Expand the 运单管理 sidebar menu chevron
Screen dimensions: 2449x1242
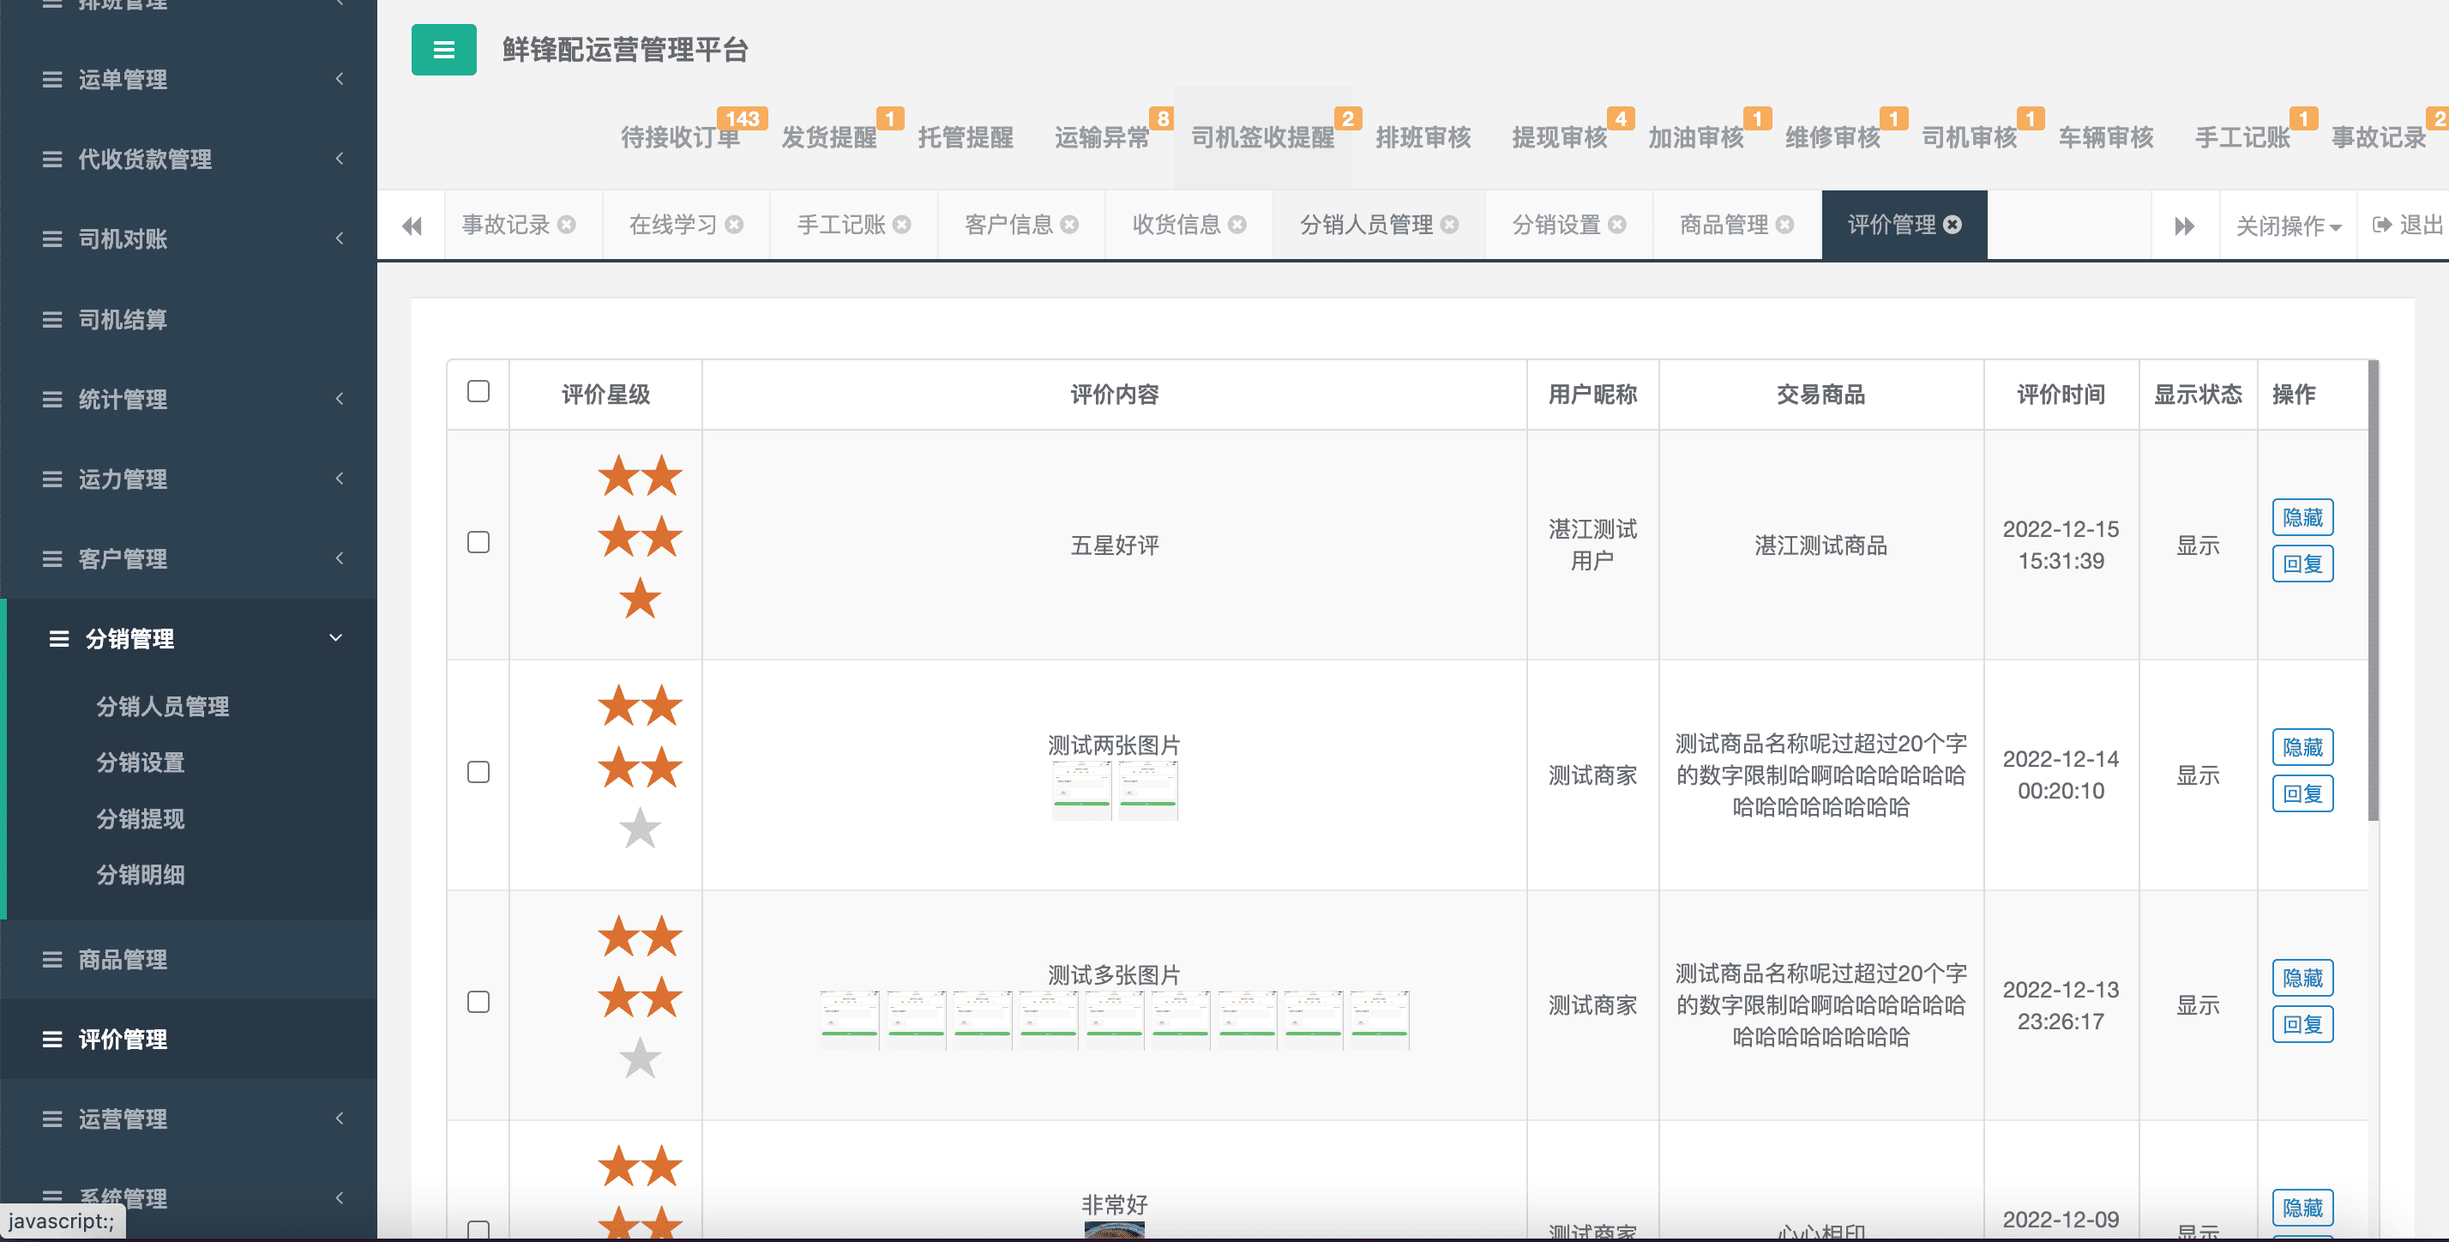[340, 79]
